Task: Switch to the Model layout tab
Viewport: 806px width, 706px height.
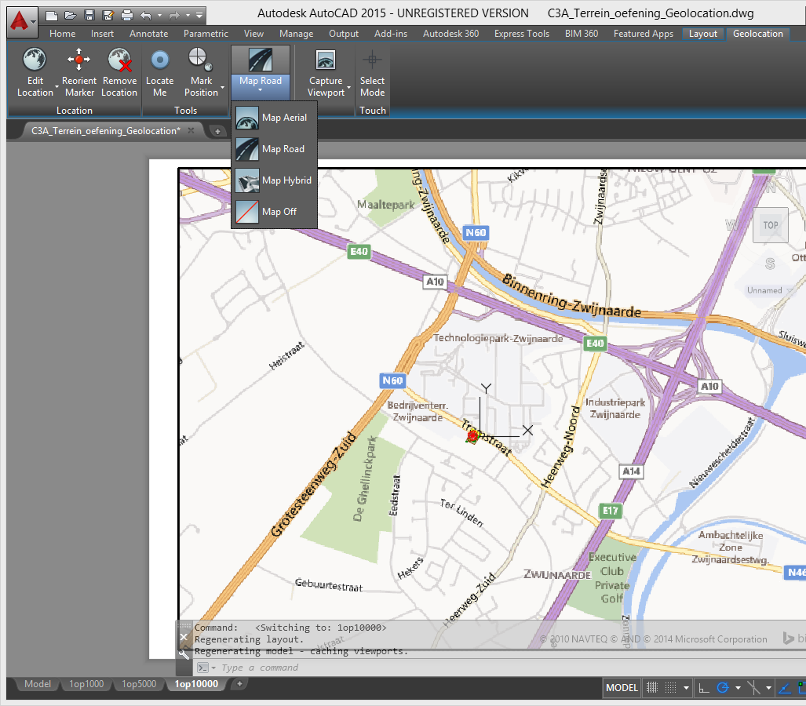Action: 38,684
